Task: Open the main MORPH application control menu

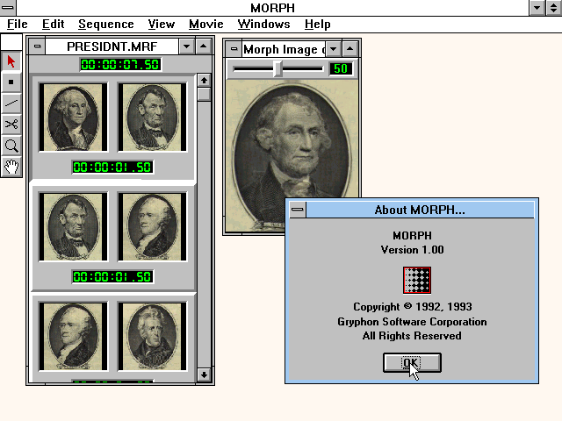Action: click(x=8, y=8)
